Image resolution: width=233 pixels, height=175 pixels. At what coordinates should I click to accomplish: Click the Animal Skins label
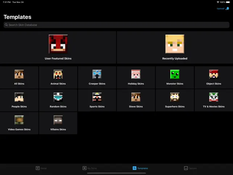pos(58,84)
